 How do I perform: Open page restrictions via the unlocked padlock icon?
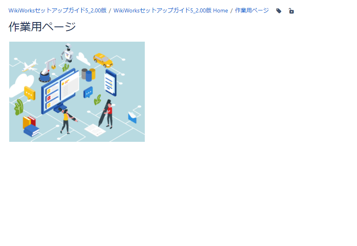click(291, 11)
